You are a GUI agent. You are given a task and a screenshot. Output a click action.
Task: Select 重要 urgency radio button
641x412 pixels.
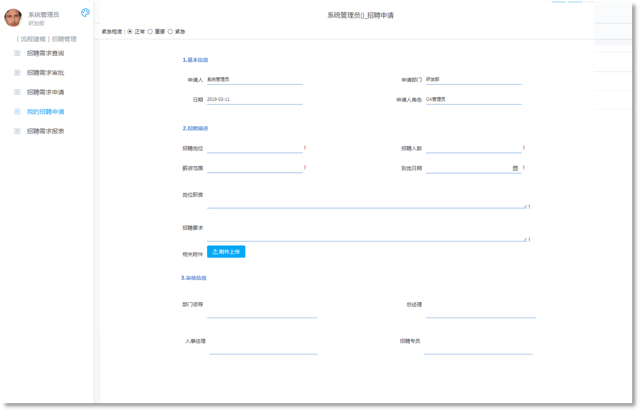coord(150,31)
